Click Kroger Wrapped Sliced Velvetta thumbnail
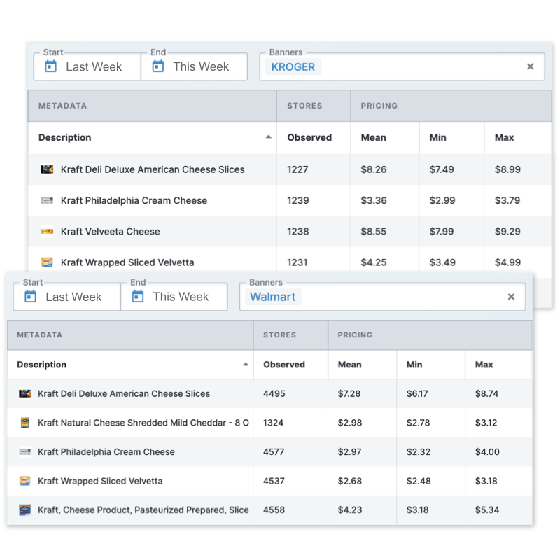 point(47,262)
